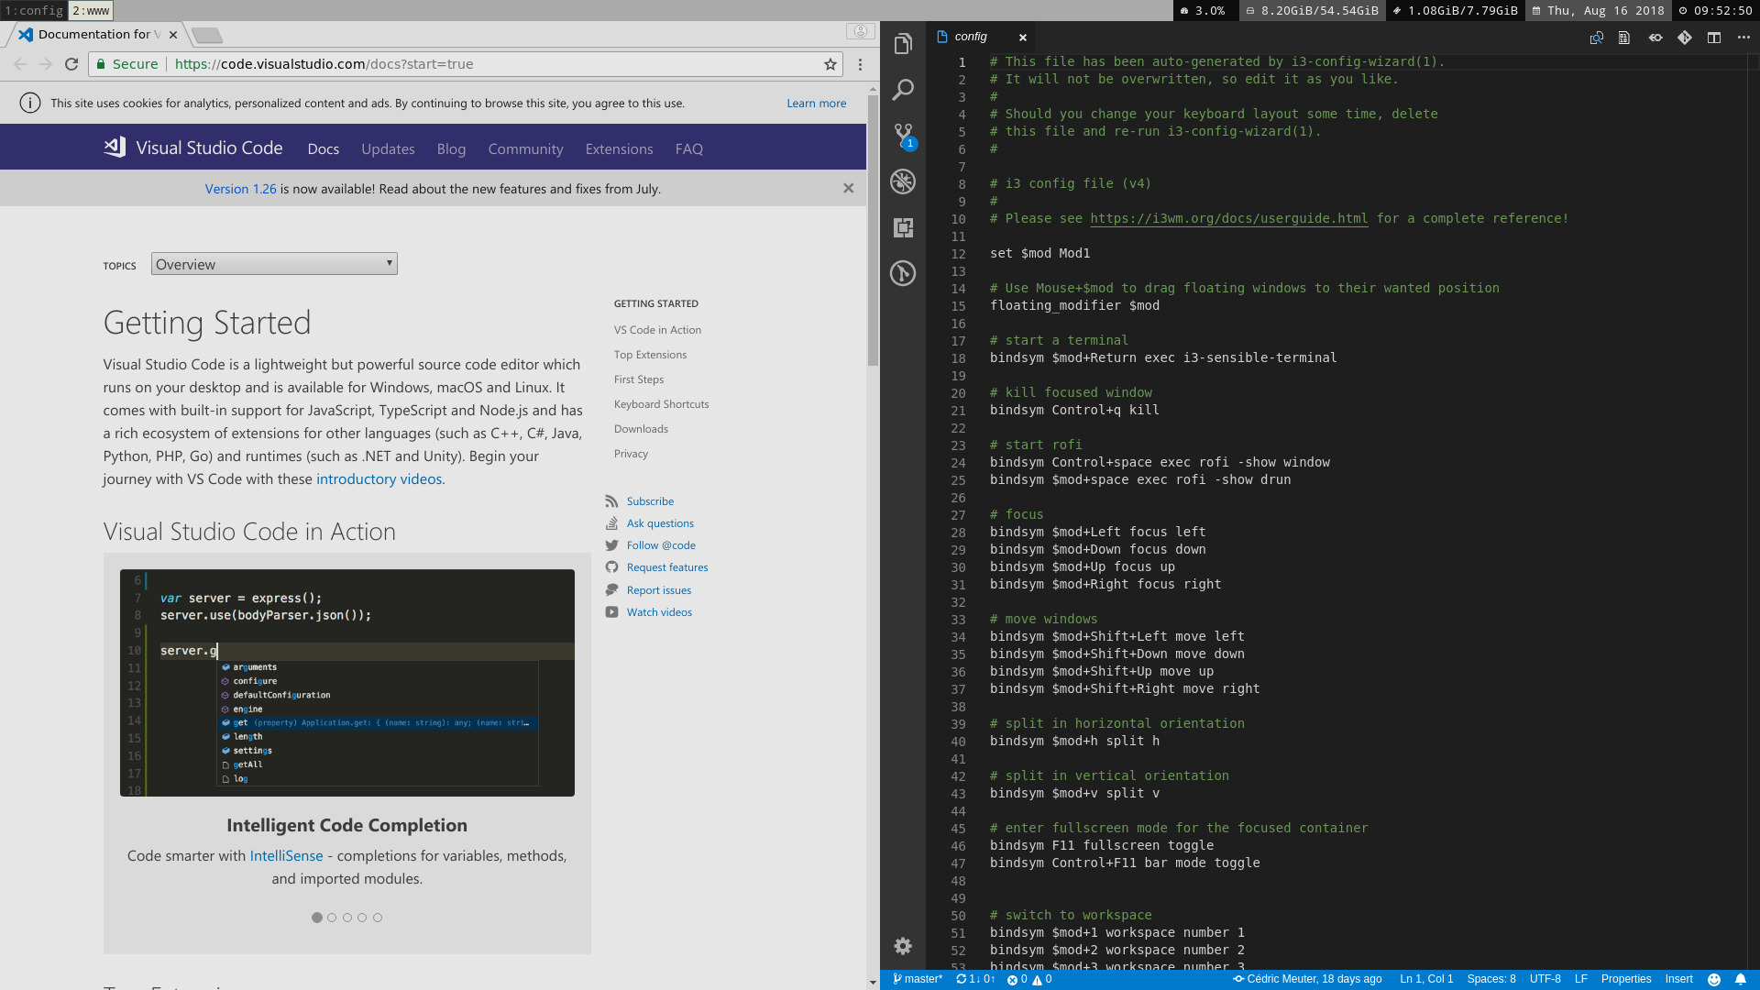This screenshot has width=1760, height=990.
Task: Open the Explorer view in activity bar
Action: point(903,44)
